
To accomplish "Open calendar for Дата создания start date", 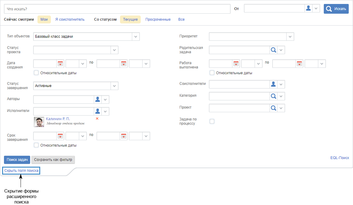I will tap(60, 64).
